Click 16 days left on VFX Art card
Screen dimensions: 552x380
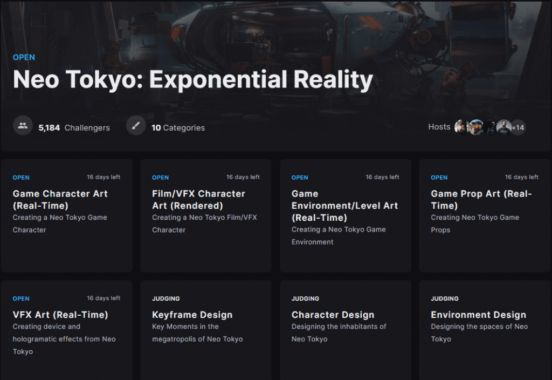point(103,298)
